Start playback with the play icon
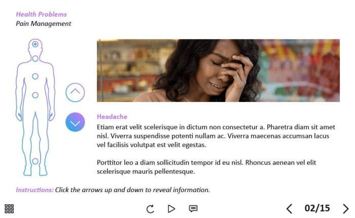This screenshot has height=218, width=355. (171, 208)
